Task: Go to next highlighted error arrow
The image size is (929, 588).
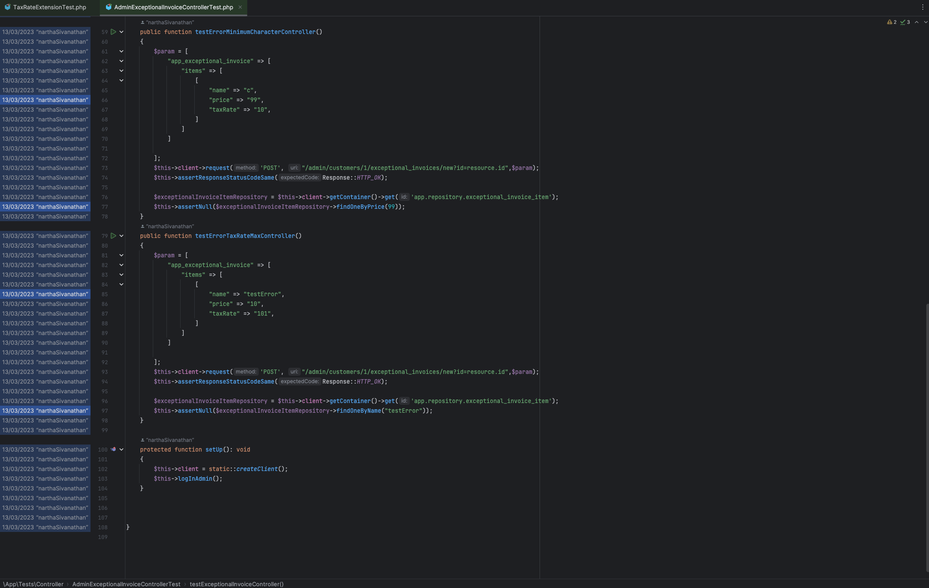Action: tap(925, 22)
